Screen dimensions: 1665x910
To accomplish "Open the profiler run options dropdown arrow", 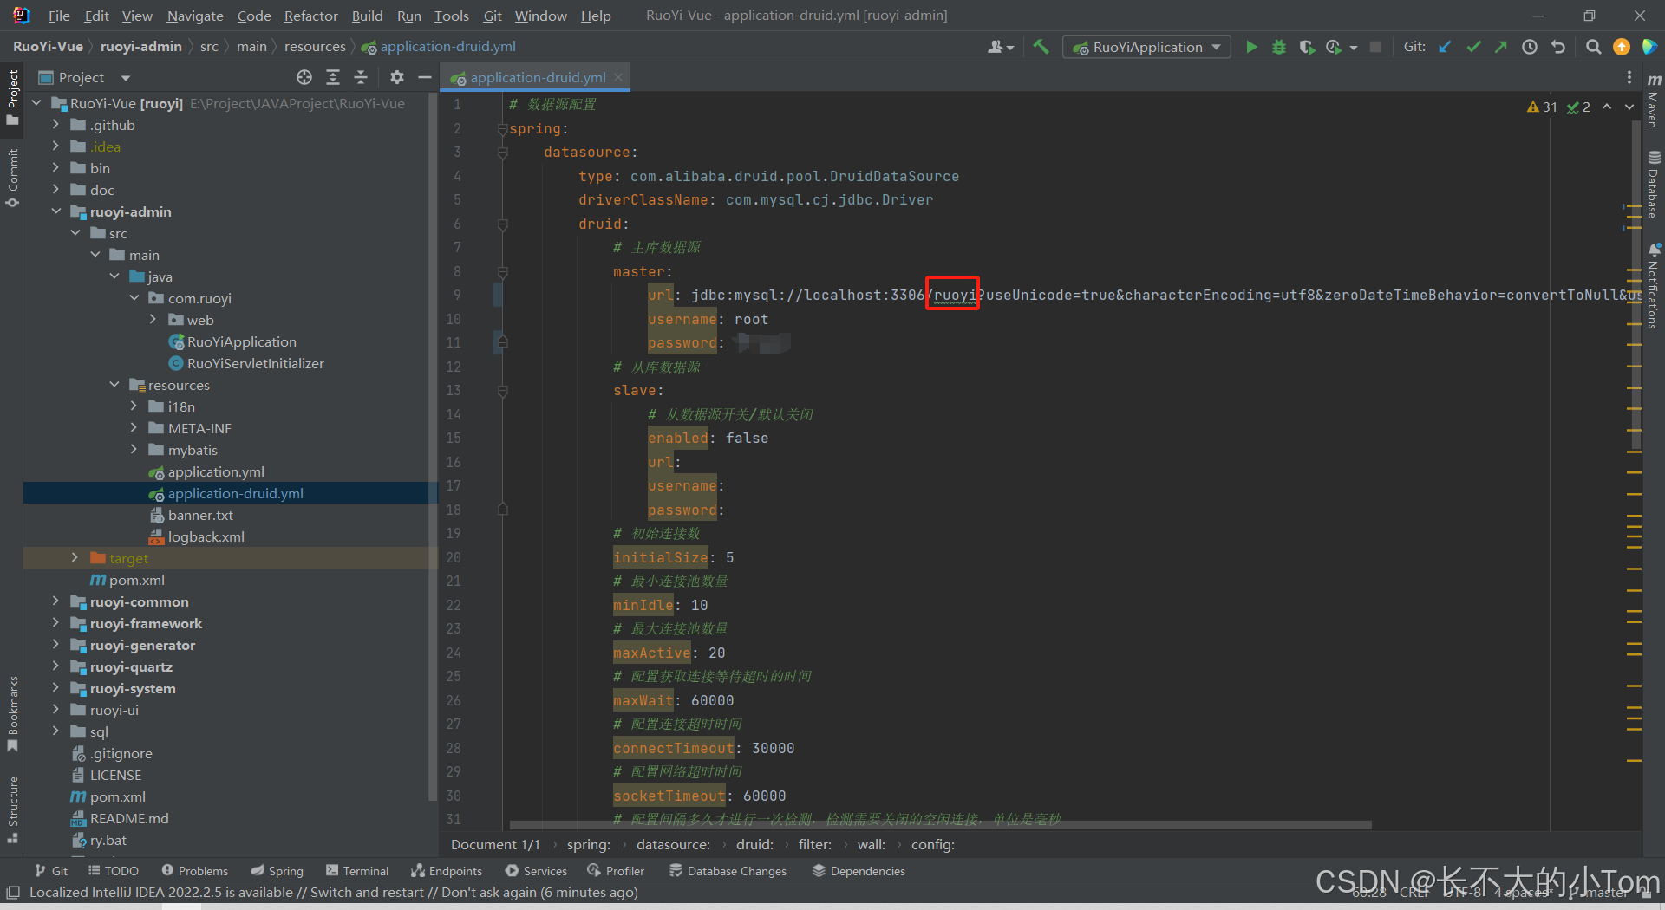I will (x=1354, y=48).
